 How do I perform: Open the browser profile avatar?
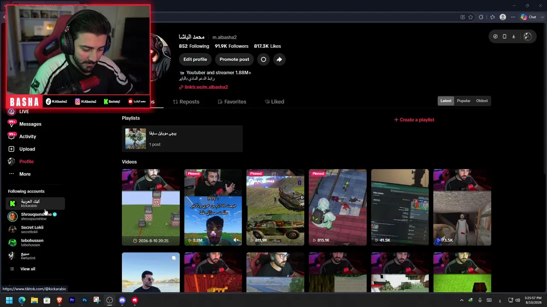pyautogui.click(x=503, y=17)
